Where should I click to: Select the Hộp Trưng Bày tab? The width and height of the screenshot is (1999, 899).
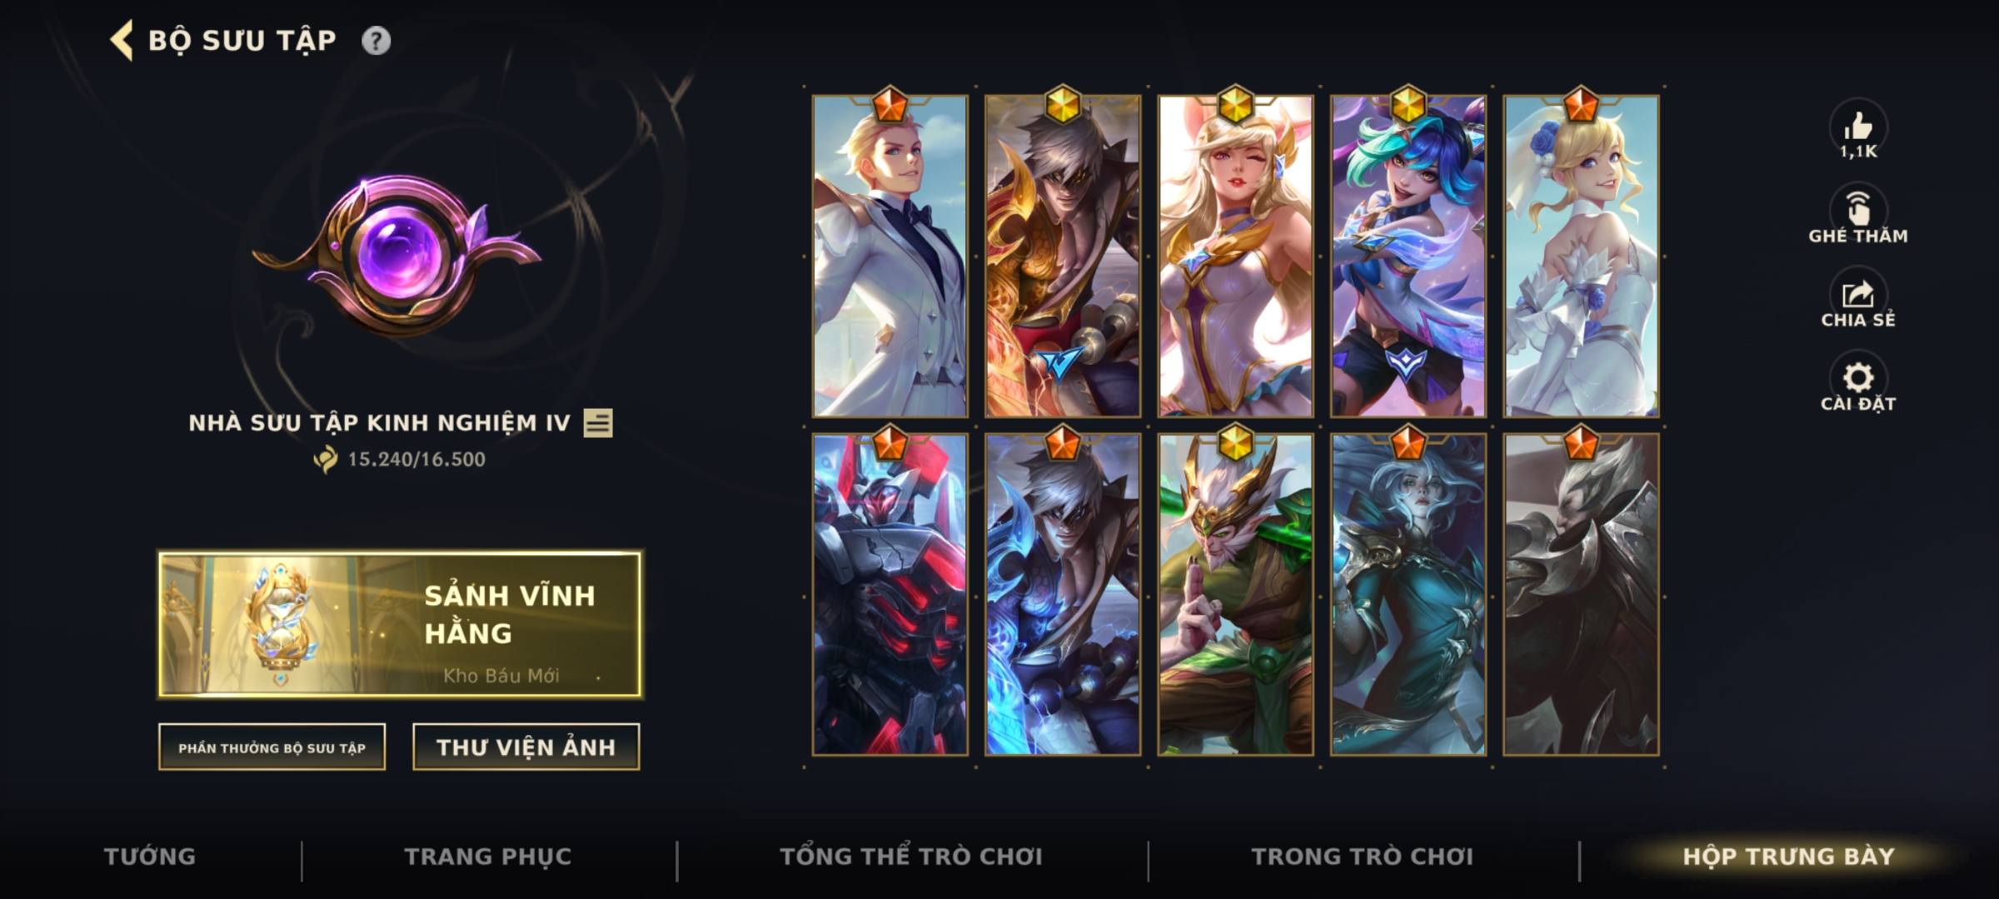[1788, 857]
